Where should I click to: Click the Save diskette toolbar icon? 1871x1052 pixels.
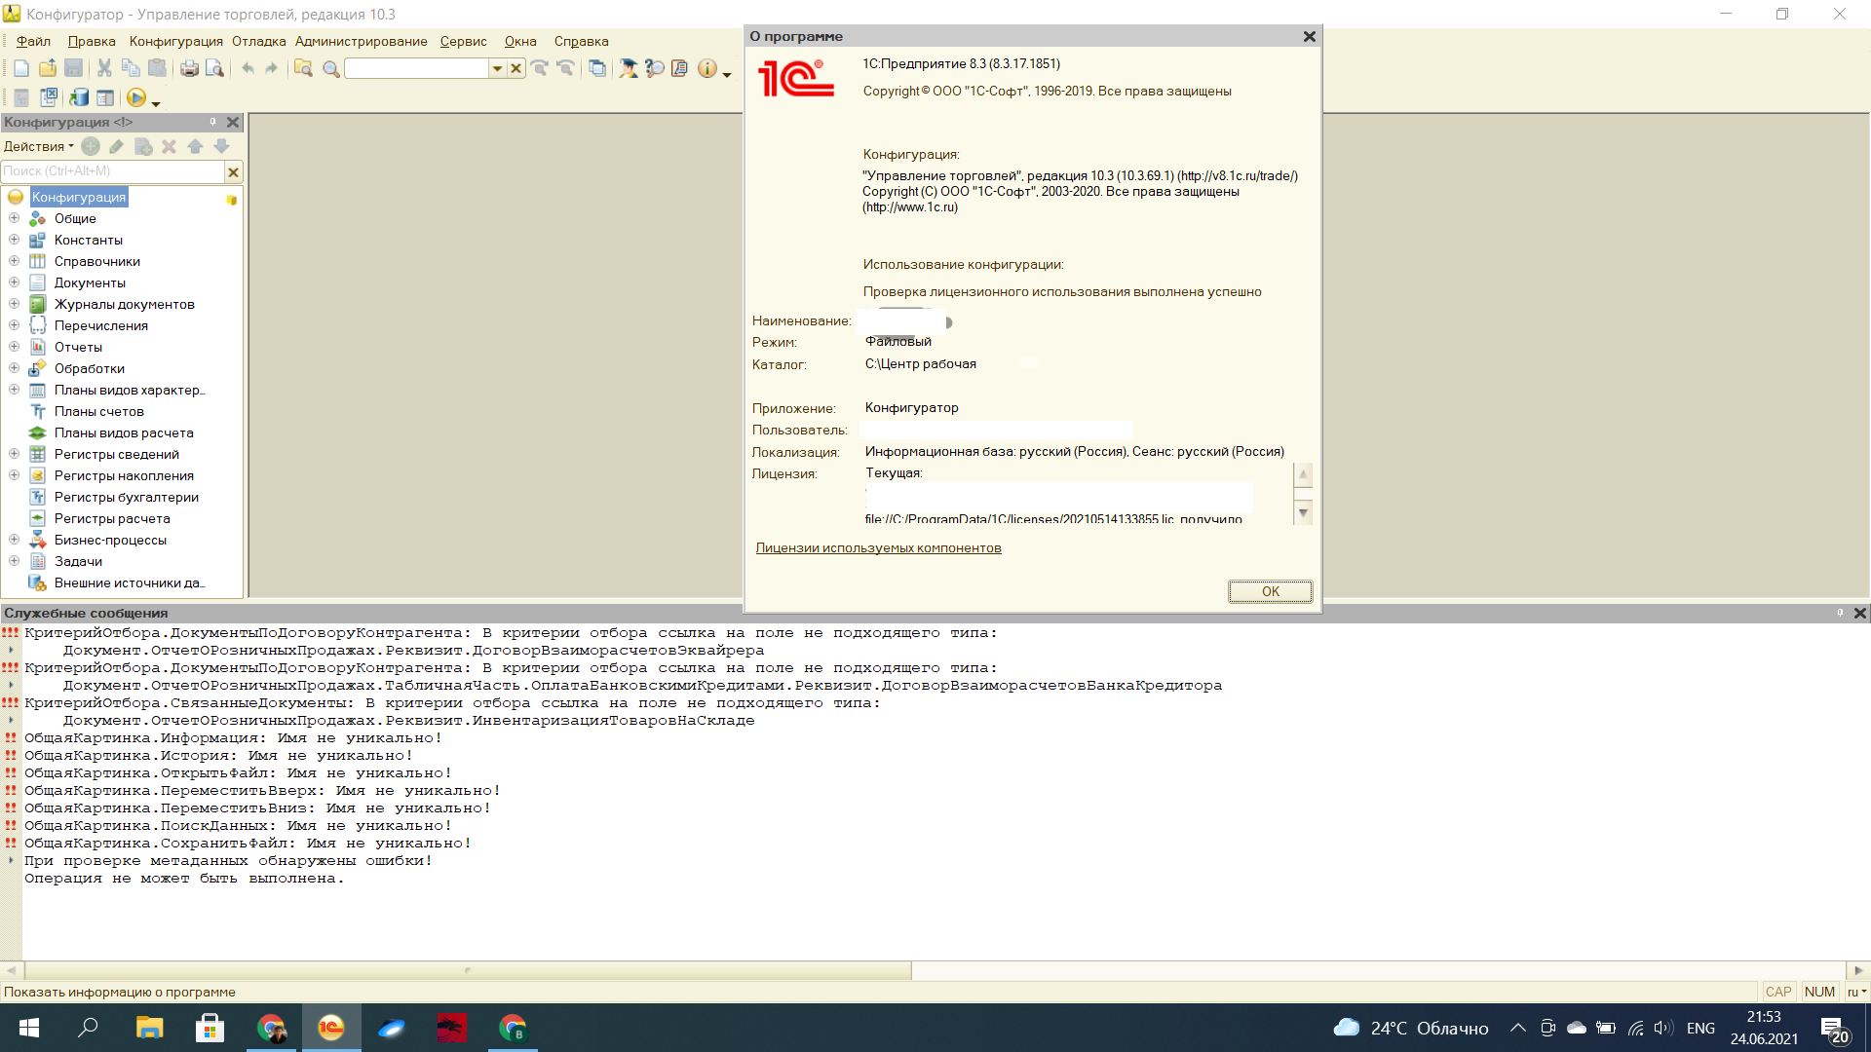pos(73,68)
